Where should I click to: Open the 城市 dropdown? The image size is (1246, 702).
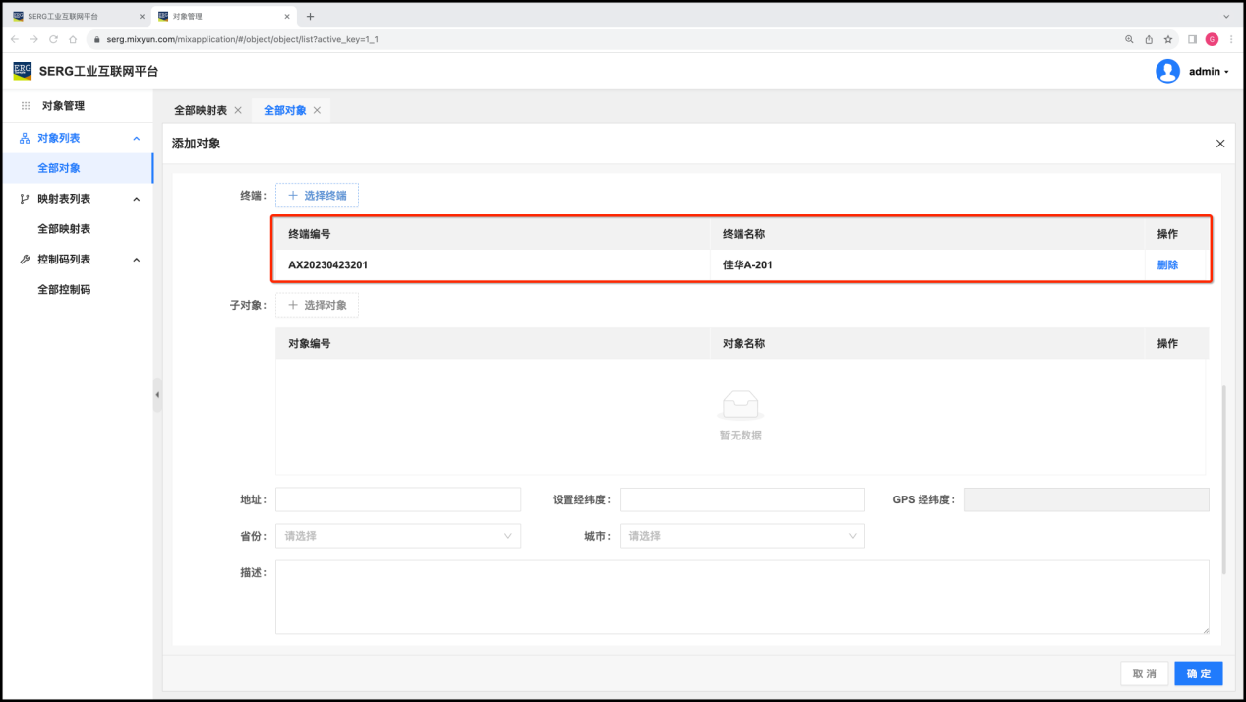click(x=742, y=536)
